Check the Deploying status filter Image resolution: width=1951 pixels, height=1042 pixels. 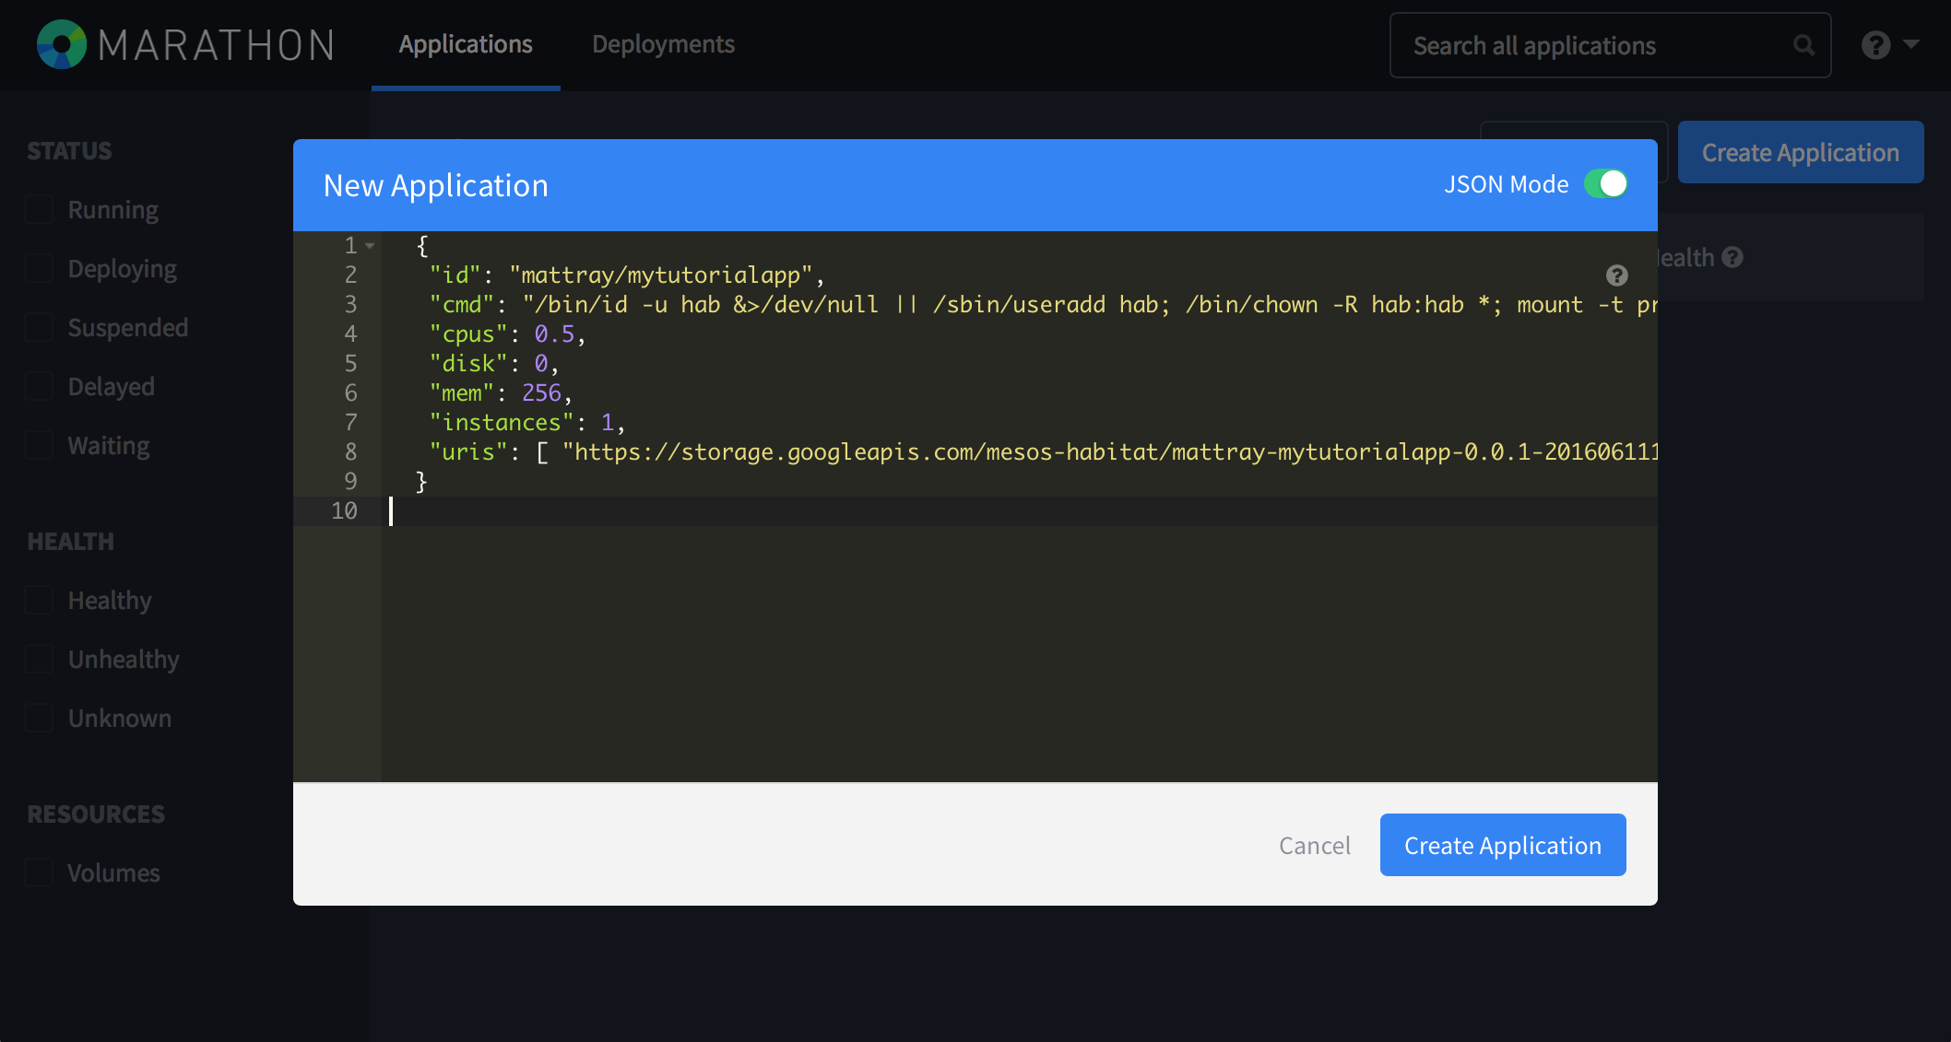(38, 268)
